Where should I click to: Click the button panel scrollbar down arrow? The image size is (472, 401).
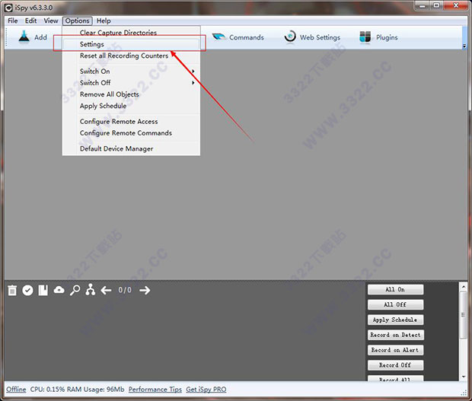click(464, 377)
